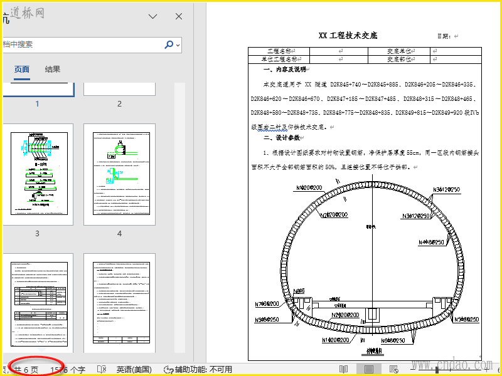
Task: Select page 2 thumbnail
Action: (x=119, y=89)
